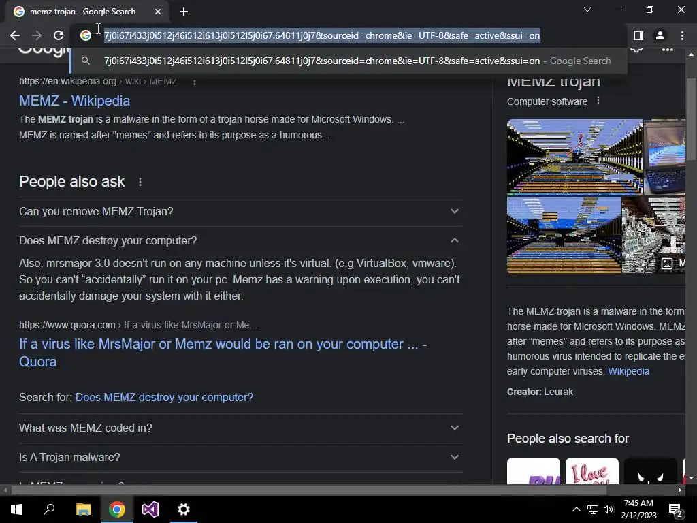Select the Google Search autocomplete suggestion
This screenshot has height=523, width=697.
(349, 61)
